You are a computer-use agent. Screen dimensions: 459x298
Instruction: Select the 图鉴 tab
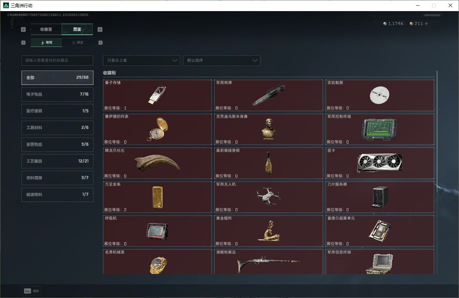click(x=77, y=29)
